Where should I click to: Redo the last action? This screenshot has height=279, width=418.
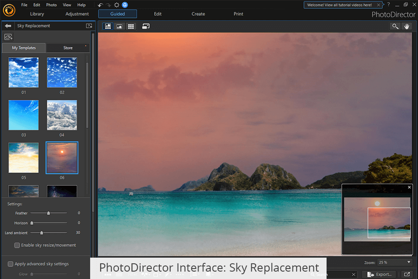[x=108, y=5]
